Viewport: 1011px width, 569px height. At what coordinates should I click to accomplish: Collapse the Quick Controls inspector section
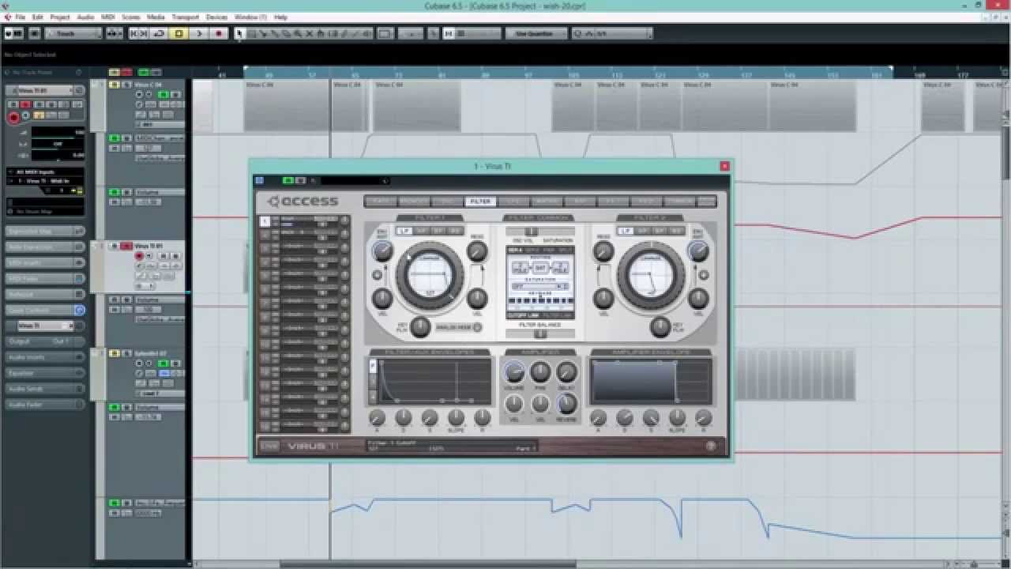click(45, 310)
